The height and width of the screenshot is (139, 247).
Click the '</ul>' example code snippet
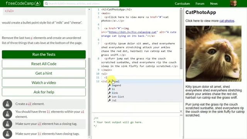click(x=9, y=11)
